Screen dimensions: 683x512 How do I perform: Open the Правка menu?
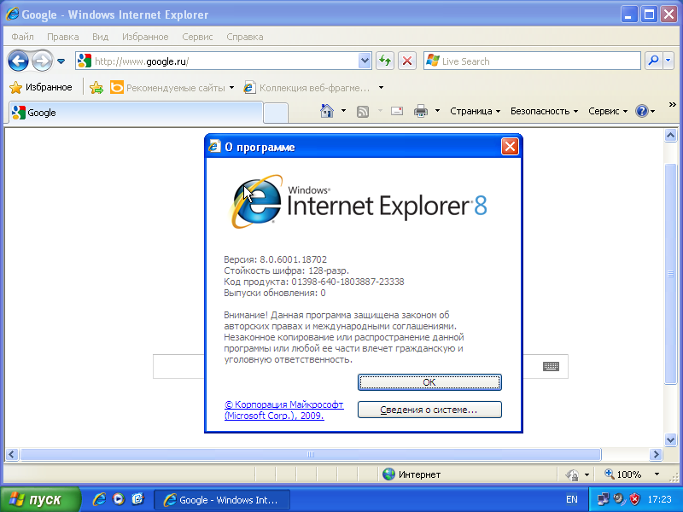[62, 37]
